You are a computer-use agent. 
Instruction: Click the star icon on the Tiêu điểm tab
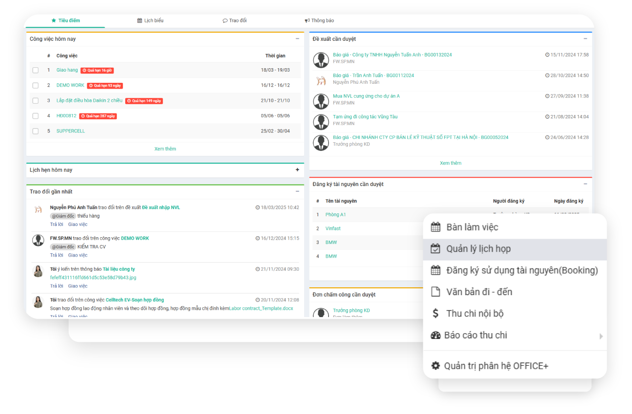pyautogui.click(x=54, y=20)
